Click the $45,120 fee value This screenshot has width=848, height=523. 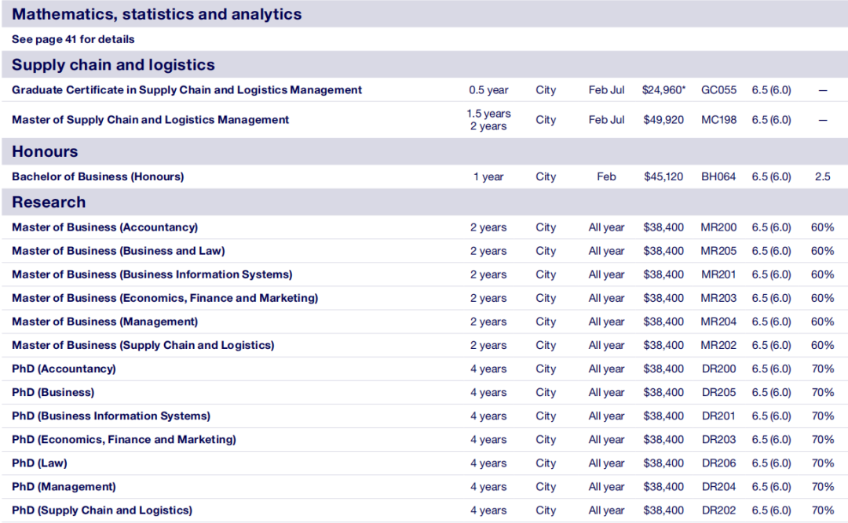tap(663, 176)
